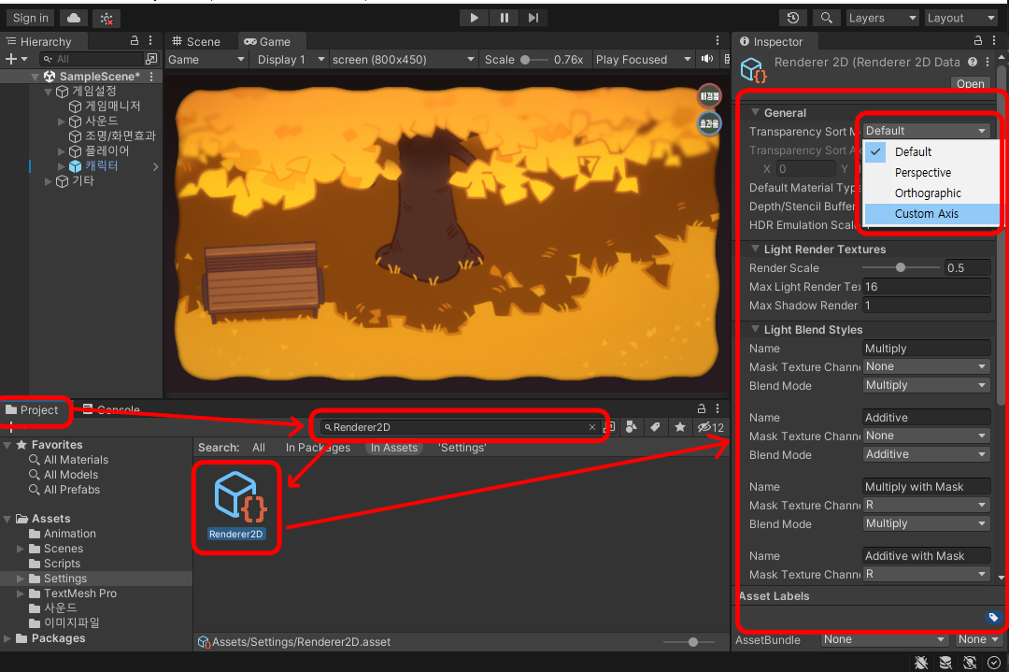Screen dimensions: 1009x672
Task: Toggle the Inspector panel lock
Action: click(977, 40)
